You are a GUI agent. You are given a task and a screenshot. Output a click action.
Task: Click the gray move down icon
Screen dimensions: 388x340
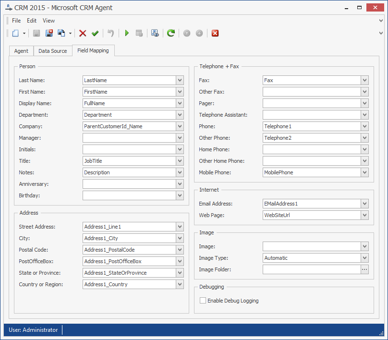coord(199,33)
